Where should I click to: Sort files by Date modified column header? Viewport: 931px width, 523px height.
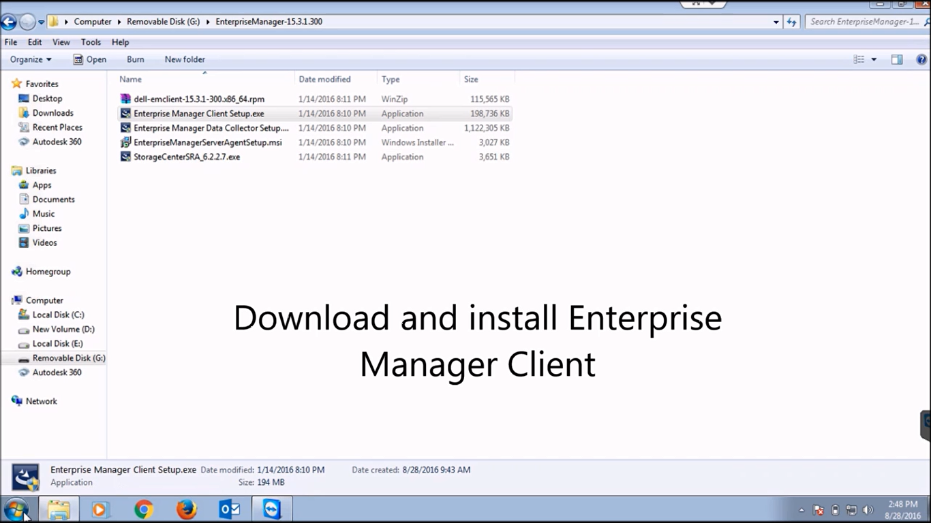(336, 80)
